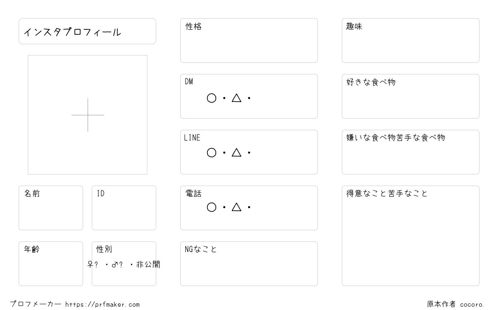Click inside the 性格 box
496x310 pixels.
click(x=249, y=41)
